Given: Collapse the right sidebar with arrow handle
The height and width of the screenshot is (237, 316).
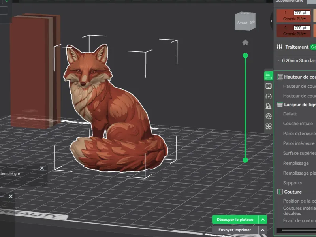Looking at the screenshot, I should tap(271, 21).
